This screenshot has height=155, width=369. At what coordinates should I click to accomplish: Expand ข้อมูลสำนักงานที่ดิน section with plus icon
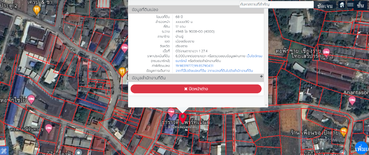pyautogui.click(x=261, y=77)
